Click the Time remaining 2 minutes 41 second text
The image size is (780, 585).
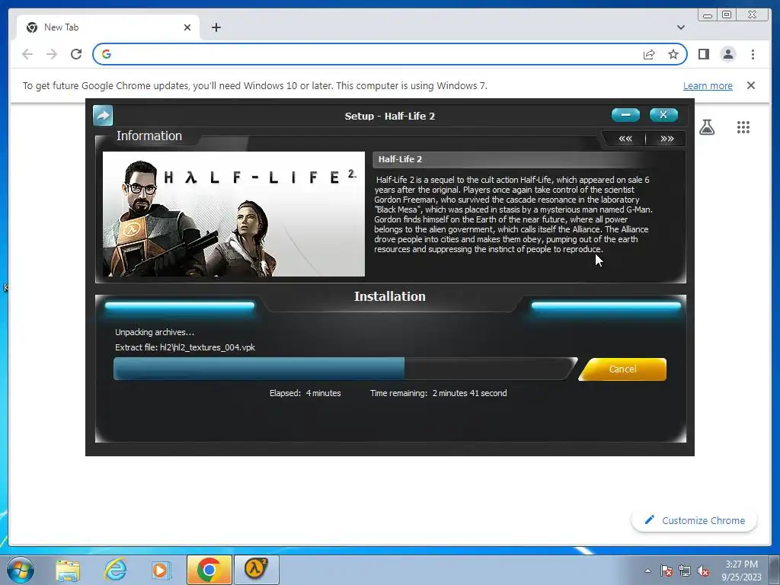pyautogui.click(x=438, y=393)
